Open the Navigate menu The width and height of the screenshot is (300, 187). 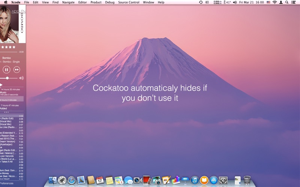click(68, 2)
